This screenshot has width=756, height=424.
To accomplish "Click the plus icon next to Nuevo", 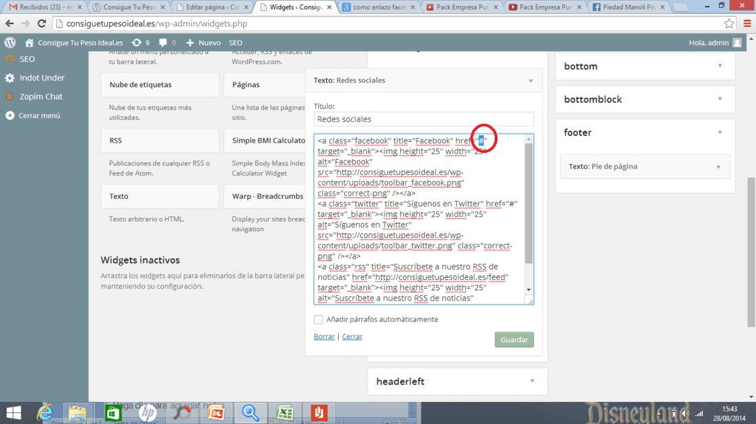I will click(190, 43).
